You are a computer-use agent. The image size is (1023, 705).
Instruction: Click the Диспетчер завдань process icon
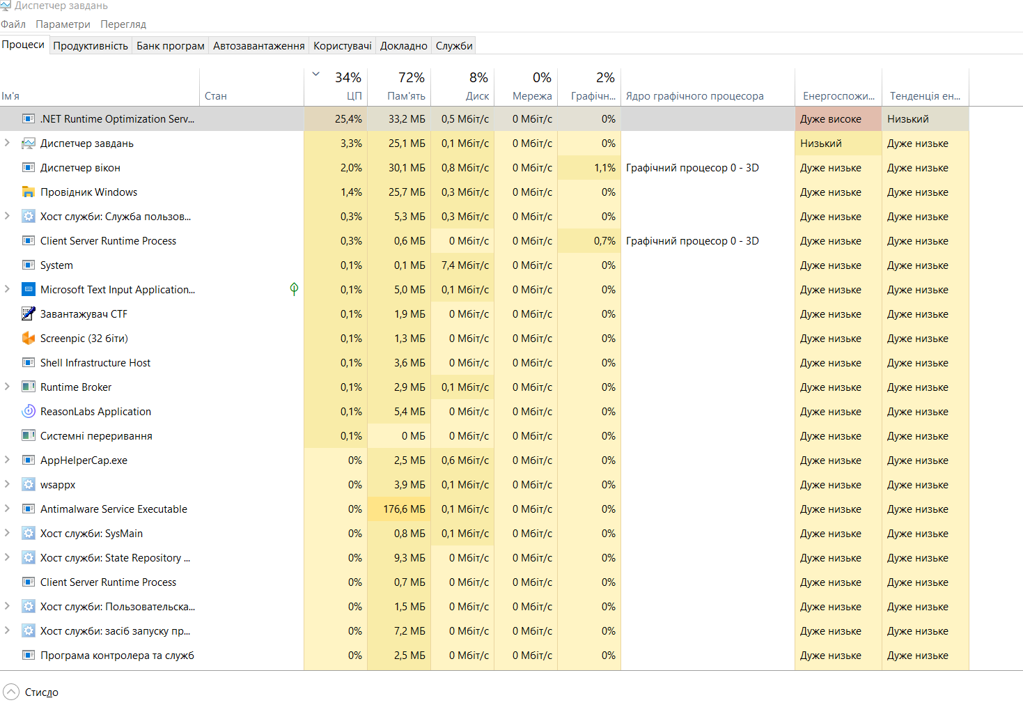[29, 144]
